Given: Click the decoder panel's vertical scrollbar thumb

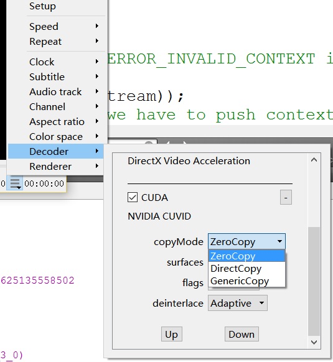Looking at the screenshot, I should [314, 281].
